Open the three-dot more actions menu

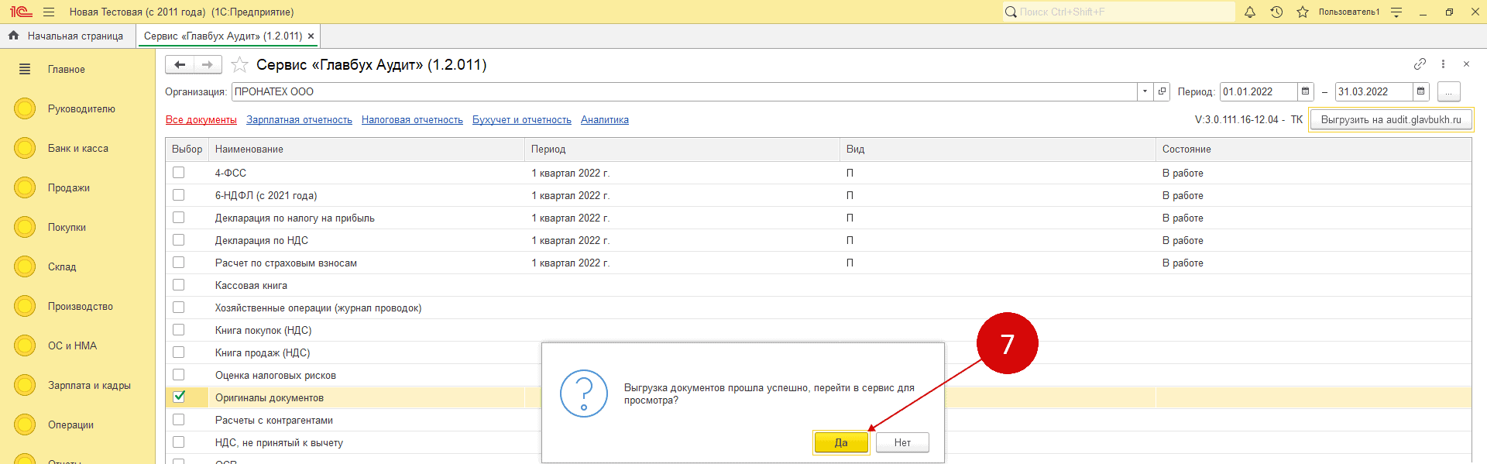coord(1443,64)
